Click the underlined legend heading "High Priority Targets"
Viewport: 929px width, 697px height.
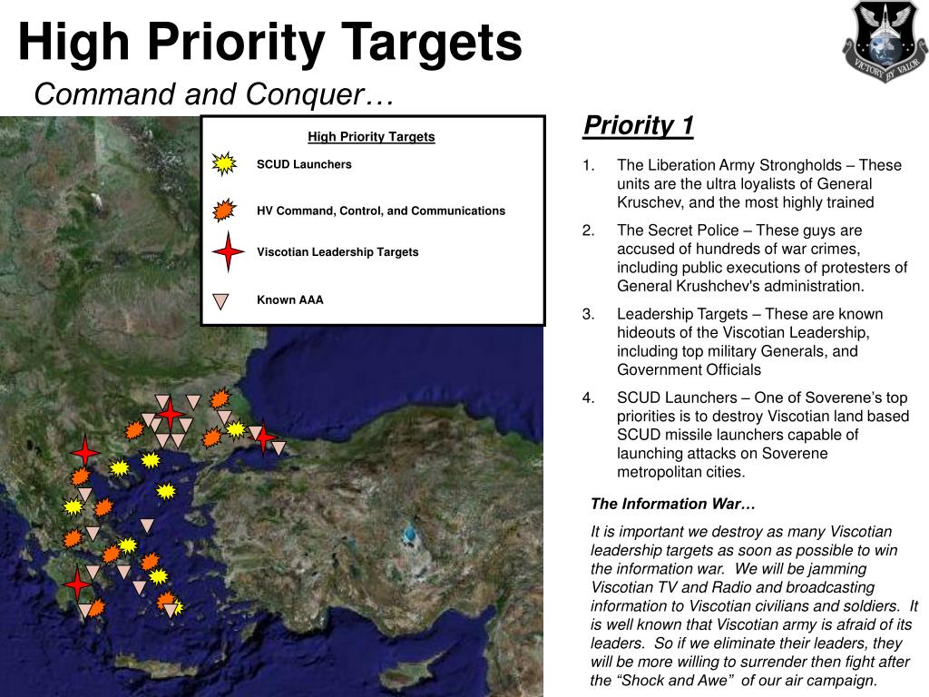[371, 137]
